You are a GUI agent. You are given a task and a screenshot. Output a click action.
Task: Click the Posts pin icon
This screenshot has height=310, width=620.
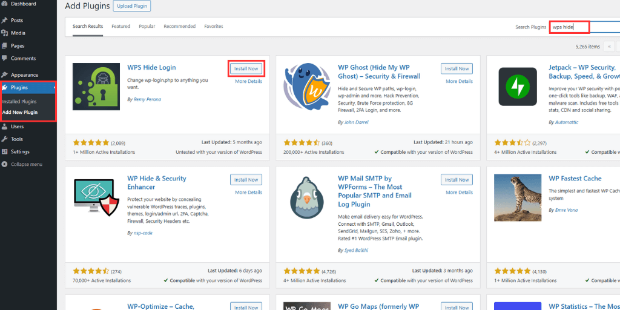click(4, 20)
